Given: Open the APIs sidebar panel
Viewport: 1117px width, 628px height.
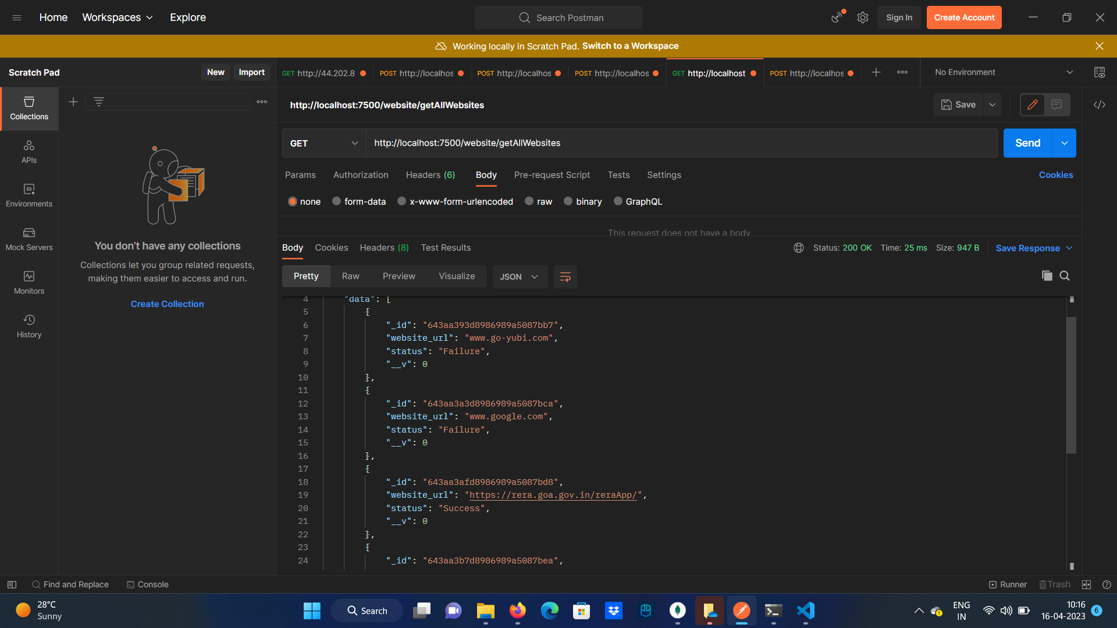Looking at the screenshot, I should click(x=29, y=151).
